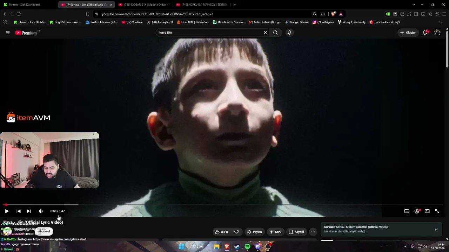Open YouTube notifications bell
The image size is (449, 252).
425,33
